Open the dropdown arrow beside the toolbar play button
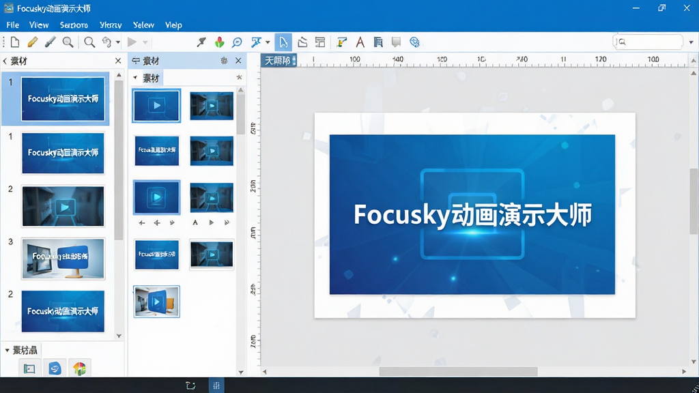Screen dimensions: 699x393 click(145, 42)
